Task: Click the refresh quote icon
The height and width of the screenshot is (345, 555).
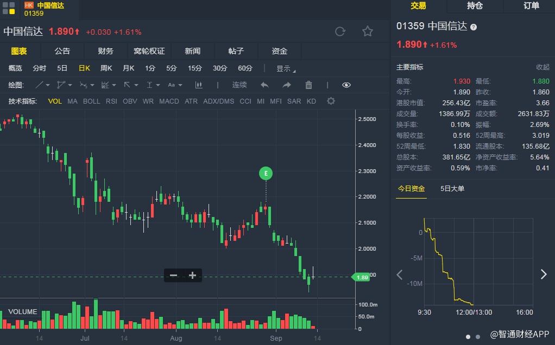Action: point(340,31)
